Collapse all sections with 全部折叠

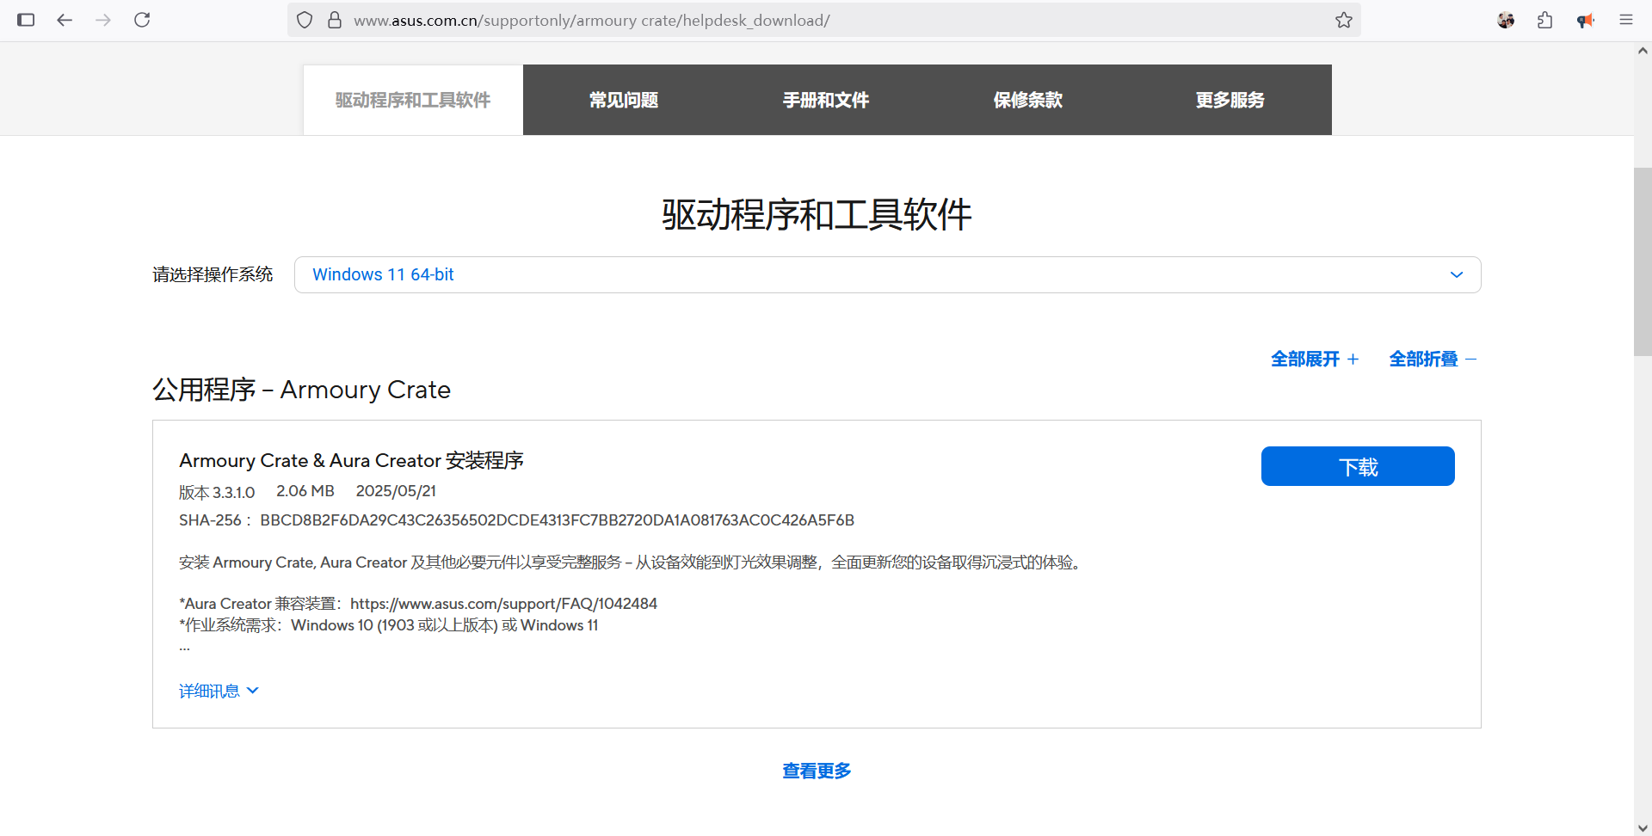1433,359
